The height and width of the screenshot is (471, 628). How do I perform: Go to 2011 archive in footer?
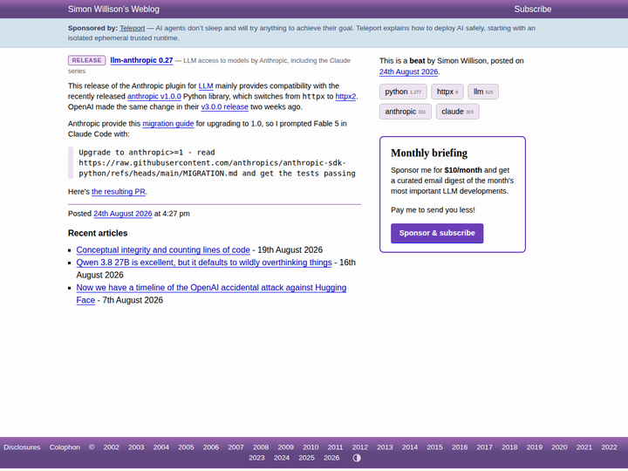[335, 447]
